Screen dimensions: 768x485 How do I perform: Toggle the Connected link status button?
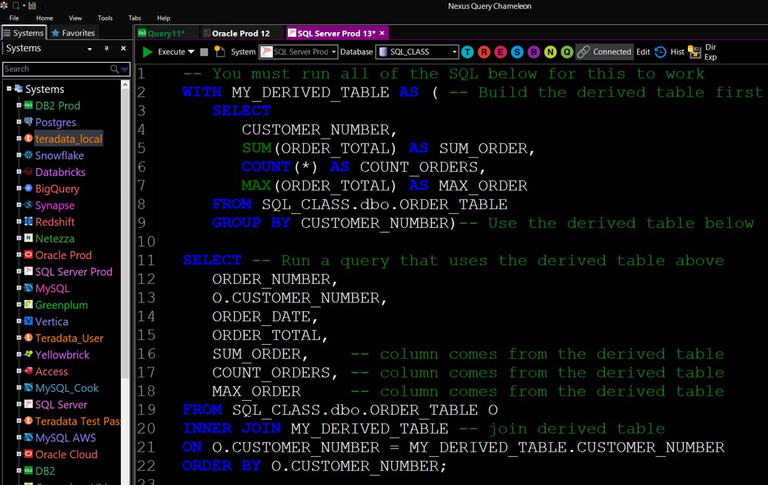tap(604, 52)
